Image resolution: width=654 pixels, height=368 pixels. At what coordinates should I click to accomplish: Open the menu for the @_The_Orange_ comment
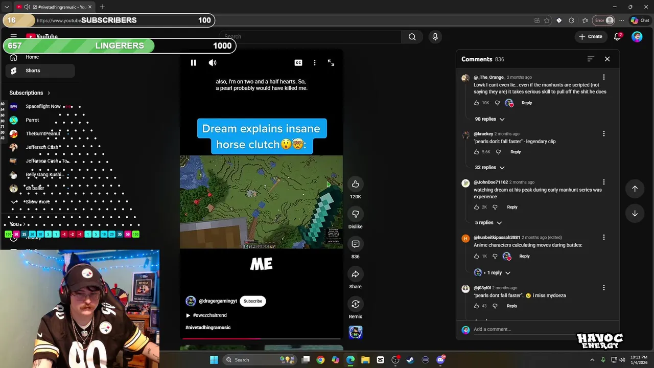coord(604,77)
